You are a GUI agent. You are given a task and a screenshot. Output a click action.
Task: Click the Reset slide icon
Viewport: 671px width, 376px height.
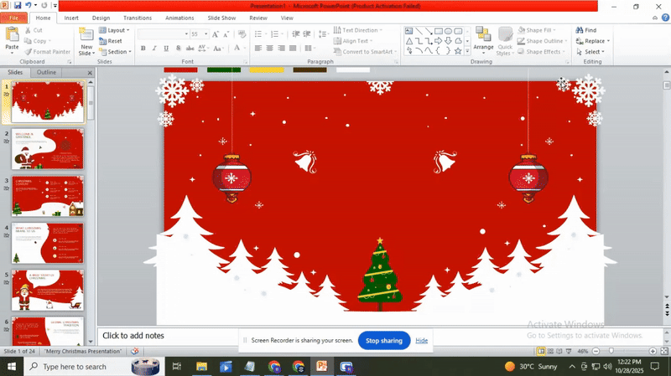tap(111, 41)
